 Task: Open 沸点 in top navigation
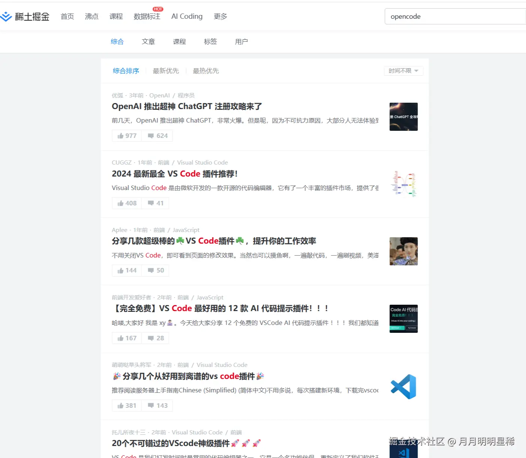tap(92, 16)
